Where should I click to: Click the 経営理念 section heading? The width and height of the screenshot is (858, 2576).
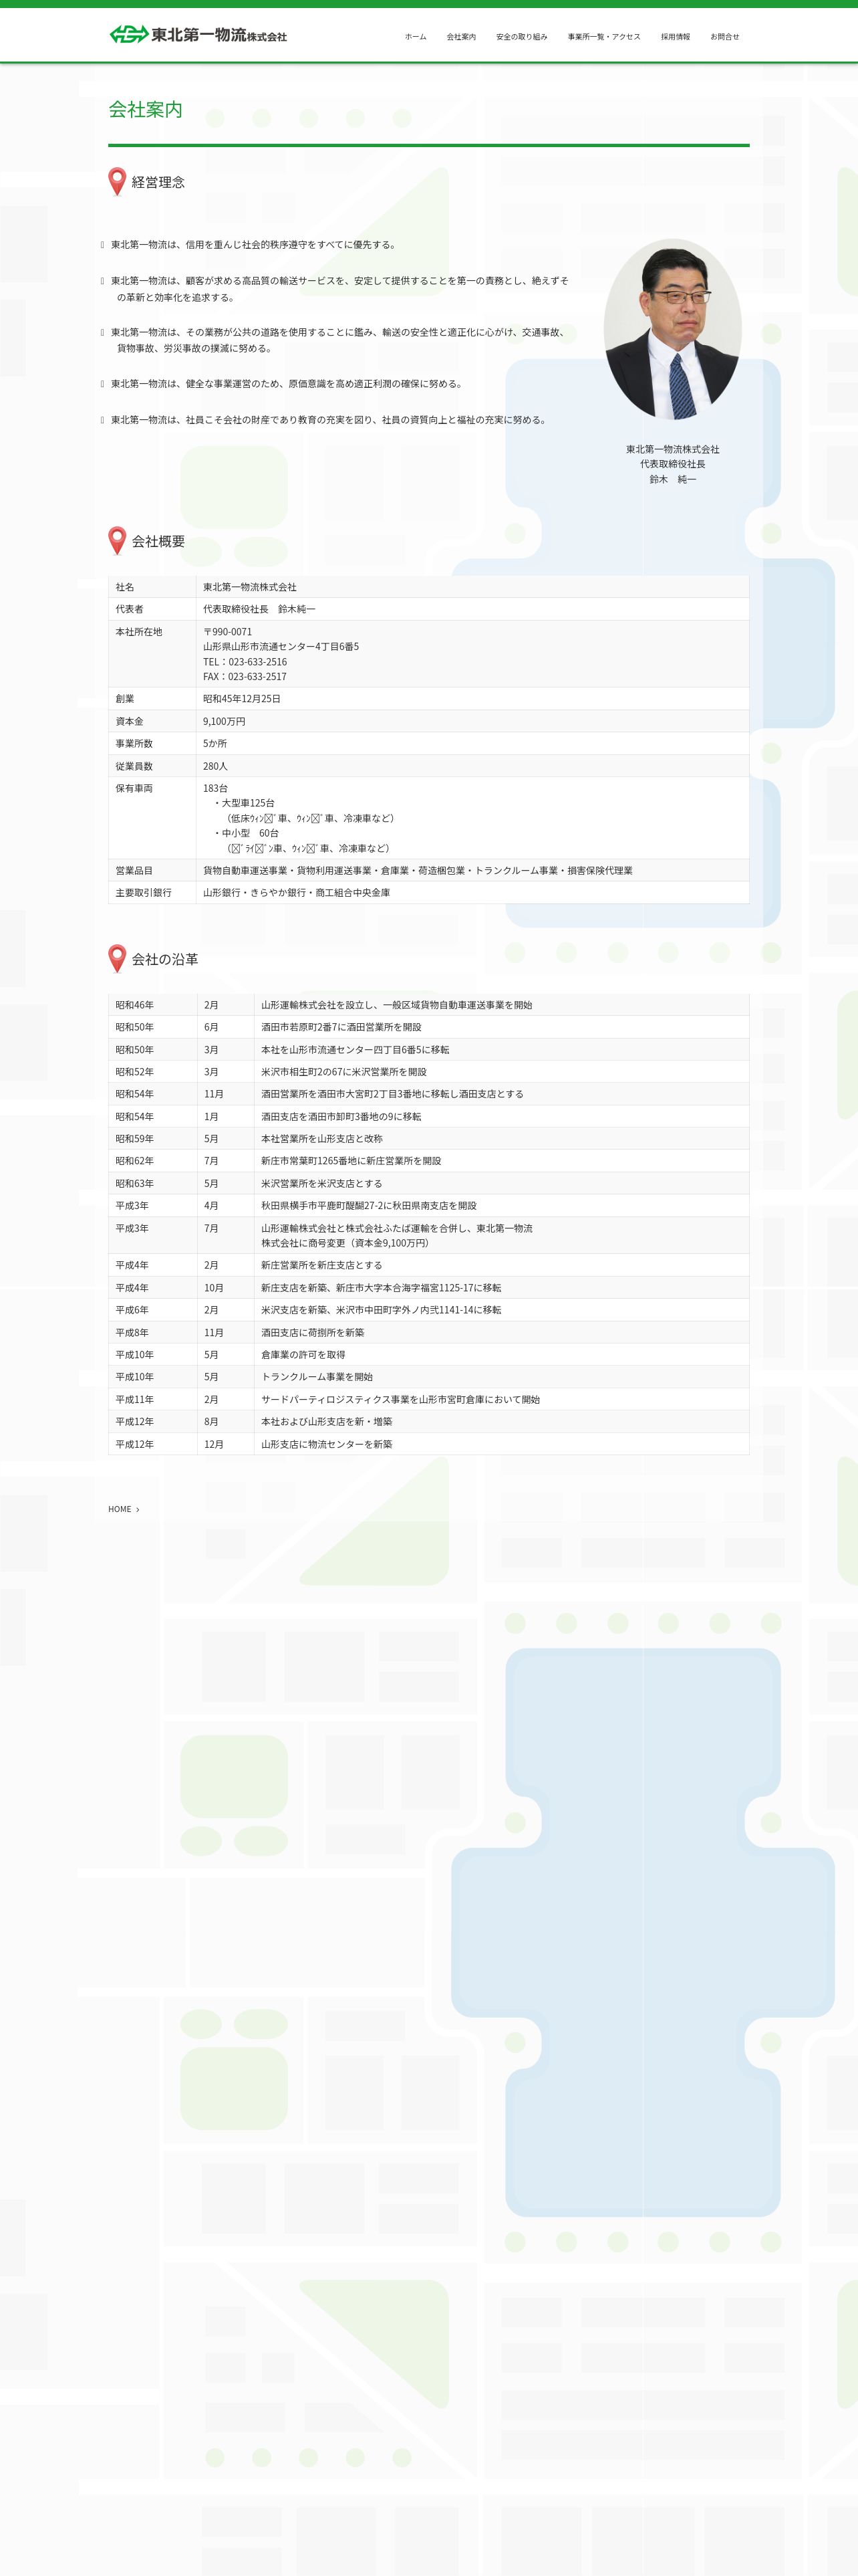[158, 182]
